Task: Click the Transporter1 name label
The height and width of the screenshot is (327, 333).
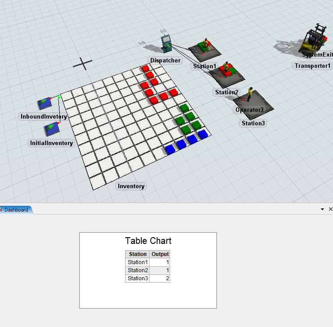Action: [313, 66]
